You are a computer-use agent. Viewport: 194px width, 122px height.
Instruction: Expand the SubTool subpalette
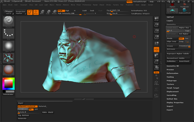coord(170,17)
